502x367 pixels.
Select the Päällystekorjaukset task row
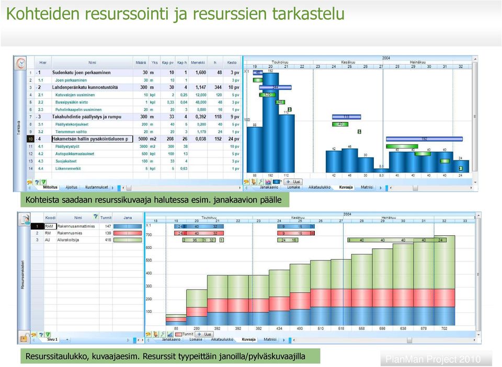pyautogui.click(x=134, y=124)
